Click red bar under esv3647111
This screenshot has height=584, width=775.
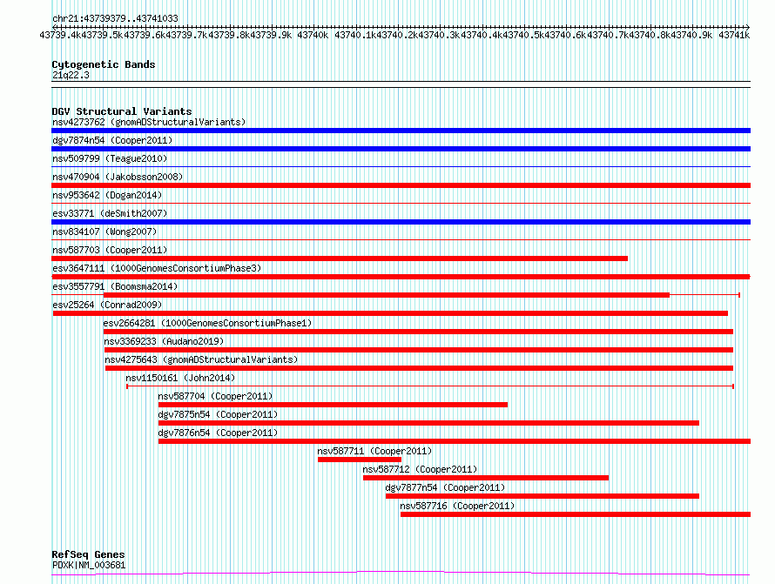401,277
